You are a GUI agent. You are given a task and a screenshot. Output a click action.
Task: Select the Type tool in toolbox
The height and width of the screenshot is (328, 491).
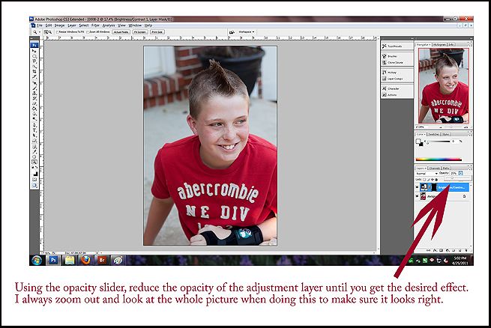(x=34, y=130)
